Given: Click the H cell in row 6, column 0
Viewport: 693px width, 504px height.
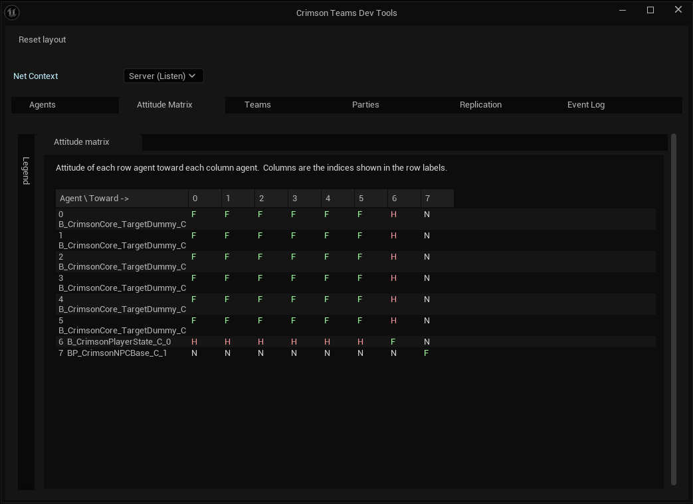Looking at the screenshot, I should pyautogui.click(x=194, y=342).
